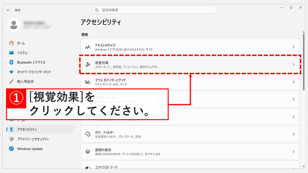This screenshot has height=173, width=308.
Task: Open ネットワークとインターネット section
Action: click(x=40, y=72)
